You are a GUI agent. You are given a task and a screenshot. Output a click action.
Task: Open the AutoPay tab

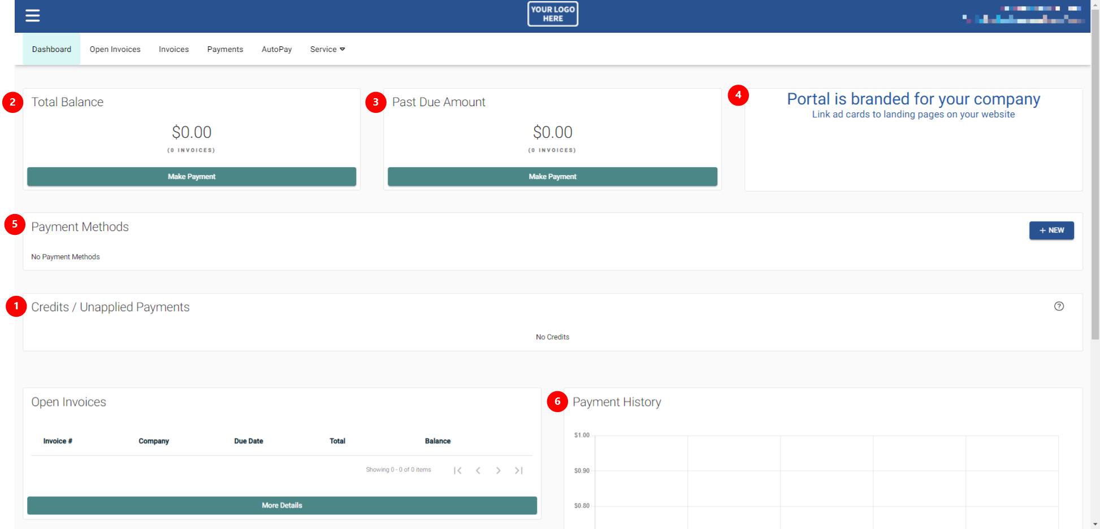[276, 49]
